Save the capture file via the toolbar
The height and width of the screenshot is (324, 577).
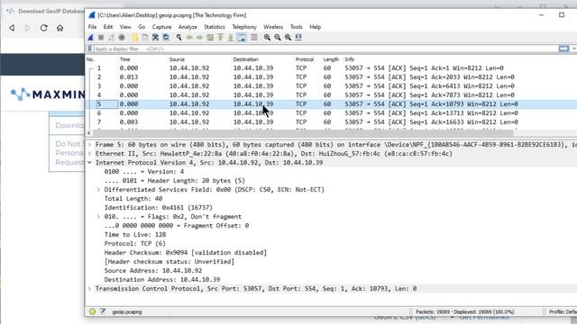(x=145, y=38)
